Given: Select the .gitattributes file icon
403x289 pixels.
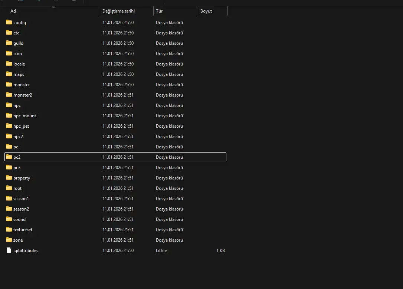Looking at the screenshot, I should [x=9, y=251].
